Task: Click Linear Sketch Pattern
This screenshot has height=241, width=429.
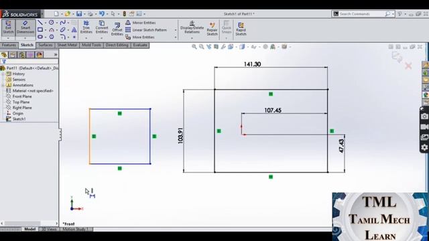Action: click(146, 29)
